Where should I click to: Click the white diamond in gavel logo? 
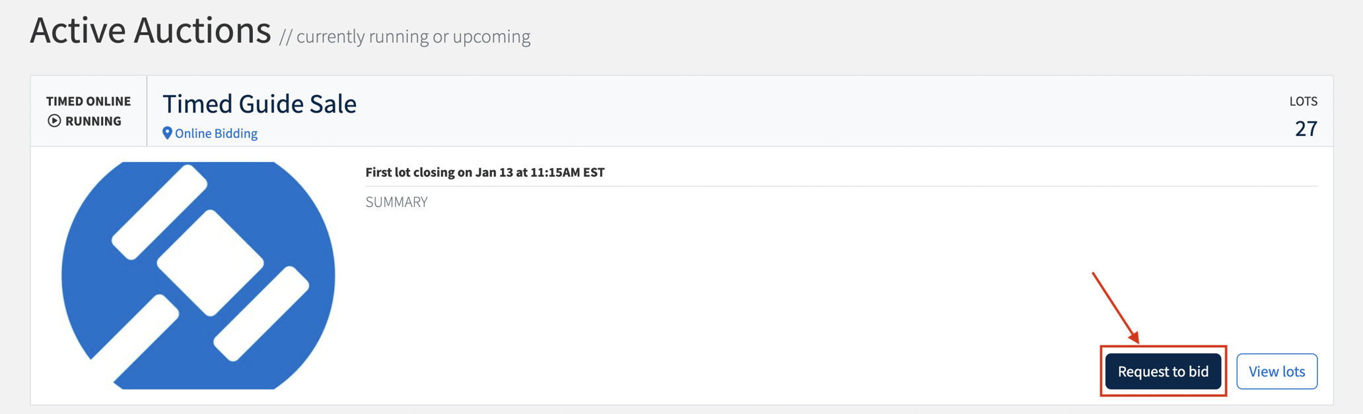(210, 262)
